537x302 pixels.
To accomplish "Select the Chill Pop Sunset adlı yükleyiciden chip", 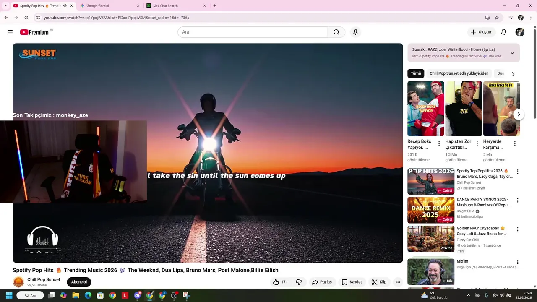I will click(x=459, y=73).
